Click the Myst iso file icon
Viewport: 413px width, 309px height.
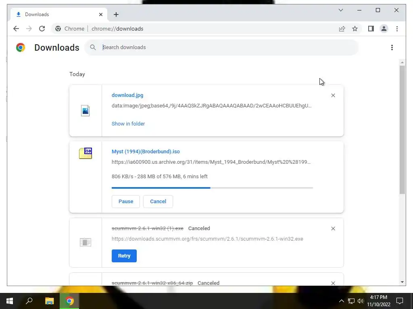coord(86,153)
